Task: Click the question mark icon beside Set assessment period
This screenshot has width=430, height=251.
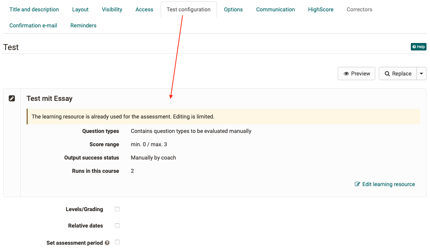Action: click(107, 242)
